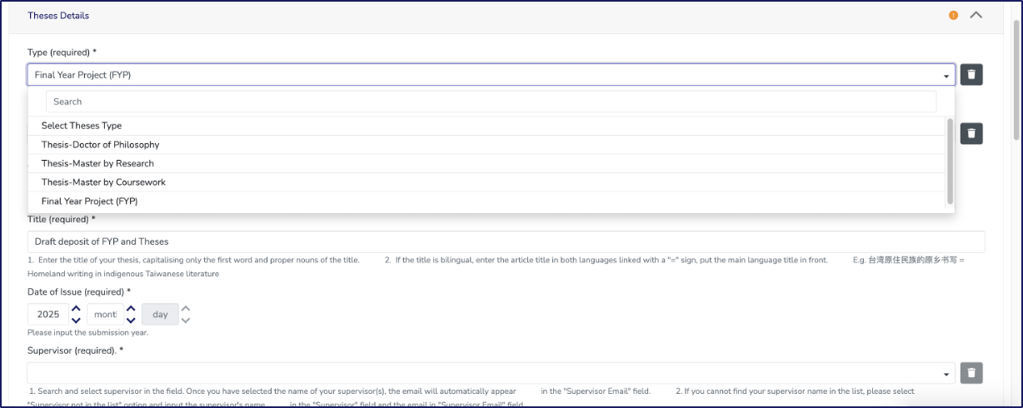Viewport: 1023px width, 408px height.
Task: Expand the Supervisor dropdown field
Action: (x=491, y=373)
